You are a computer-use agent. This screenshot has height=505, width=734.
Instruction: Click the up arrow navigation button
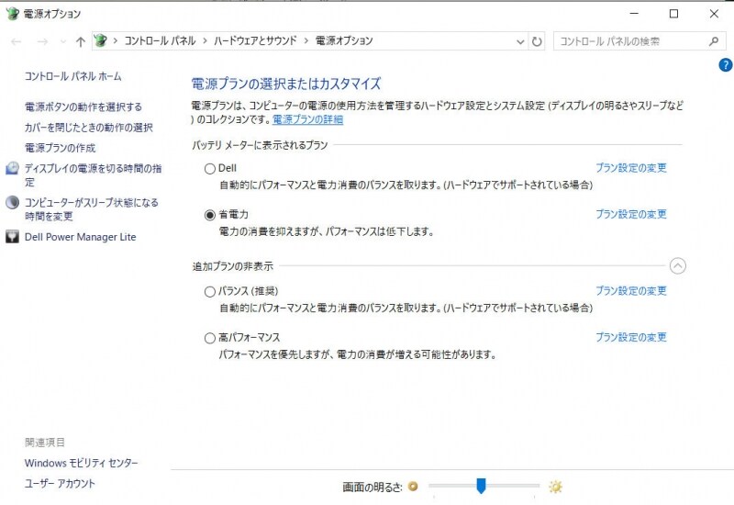click(81, 41)
